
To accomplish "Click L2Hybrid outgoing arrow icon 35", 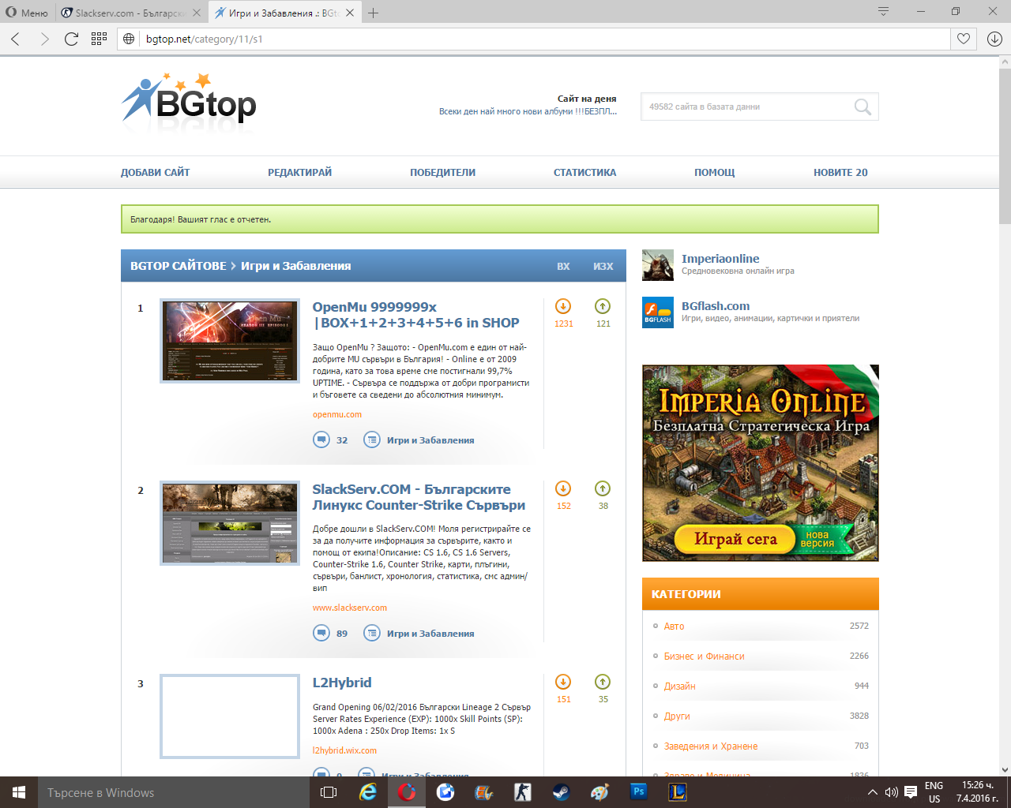I will (603, 682).
